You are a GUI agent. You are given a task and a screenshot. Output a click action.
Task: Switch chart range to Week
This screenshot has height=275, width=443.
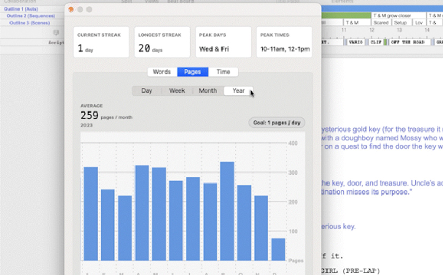tap(177, 91)
